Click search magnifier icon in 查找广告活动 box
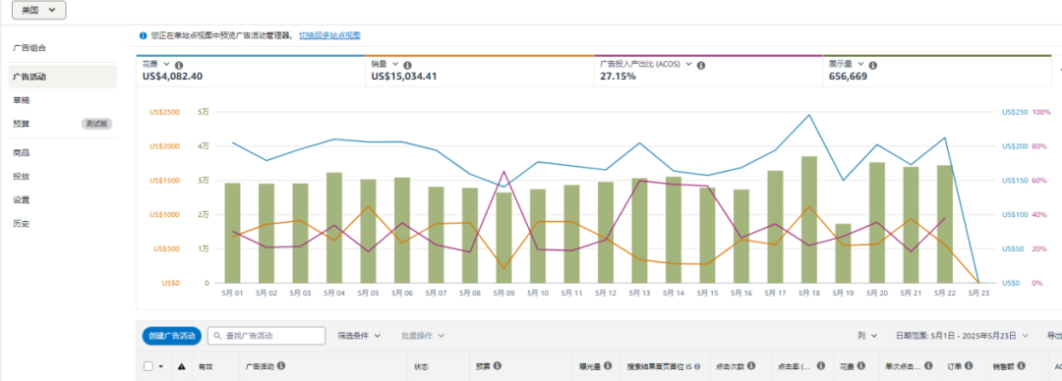The height and width of the screenshot is (381, 1062). (216, 336)
